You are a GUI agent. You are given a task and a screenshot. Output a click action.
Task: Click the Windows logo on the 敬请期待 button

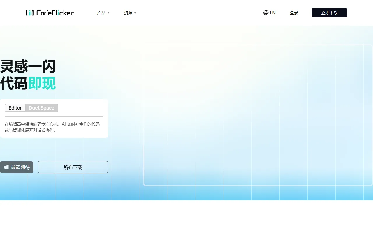tap(6, 167)
